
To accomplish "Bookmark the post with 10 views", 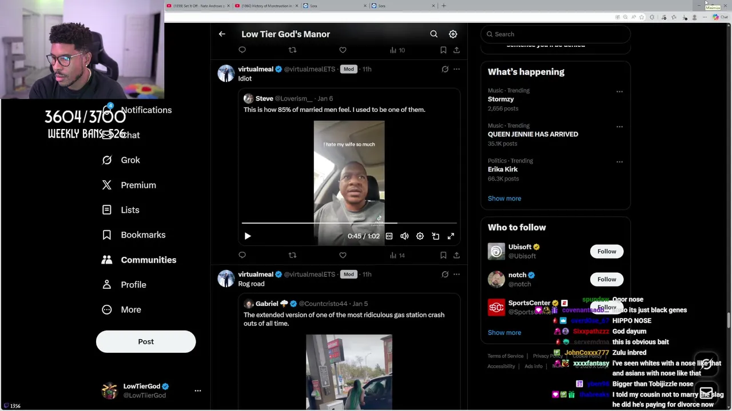I will pyautogui.click(x=443, y=50).
